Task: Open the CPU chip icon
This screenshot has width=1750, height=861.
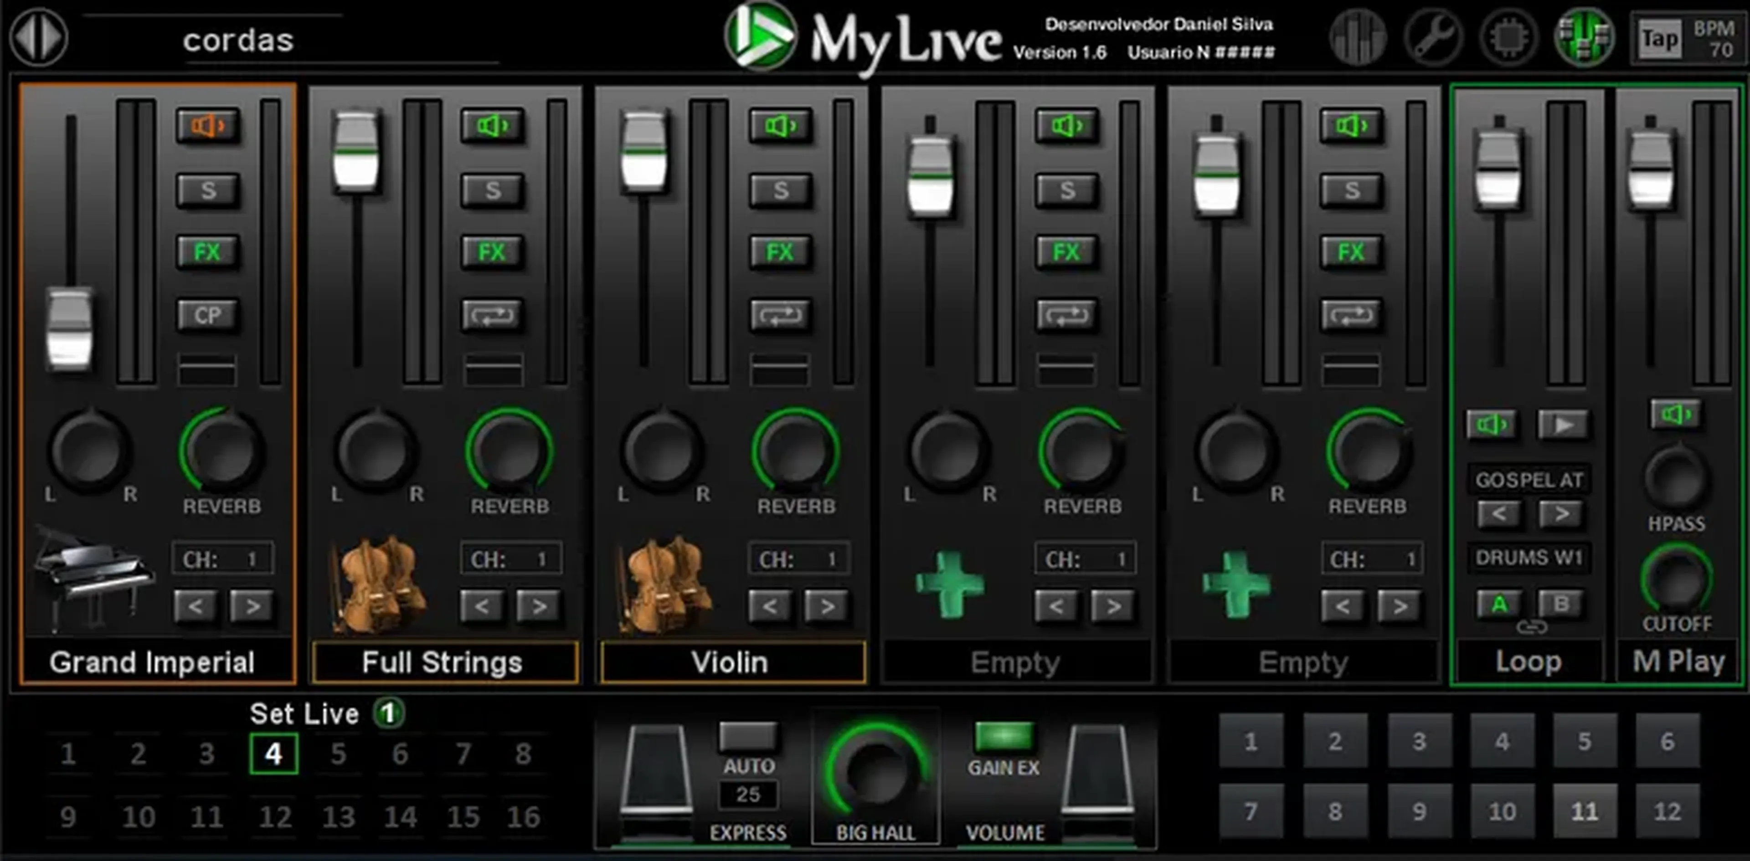Action: pos(1508,37)
